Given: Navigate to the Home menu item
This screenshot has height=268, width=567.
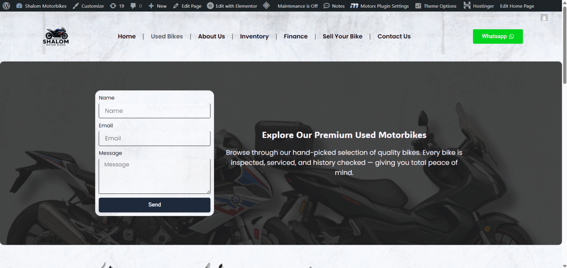Looking at the screenshot, I should 127,36.
